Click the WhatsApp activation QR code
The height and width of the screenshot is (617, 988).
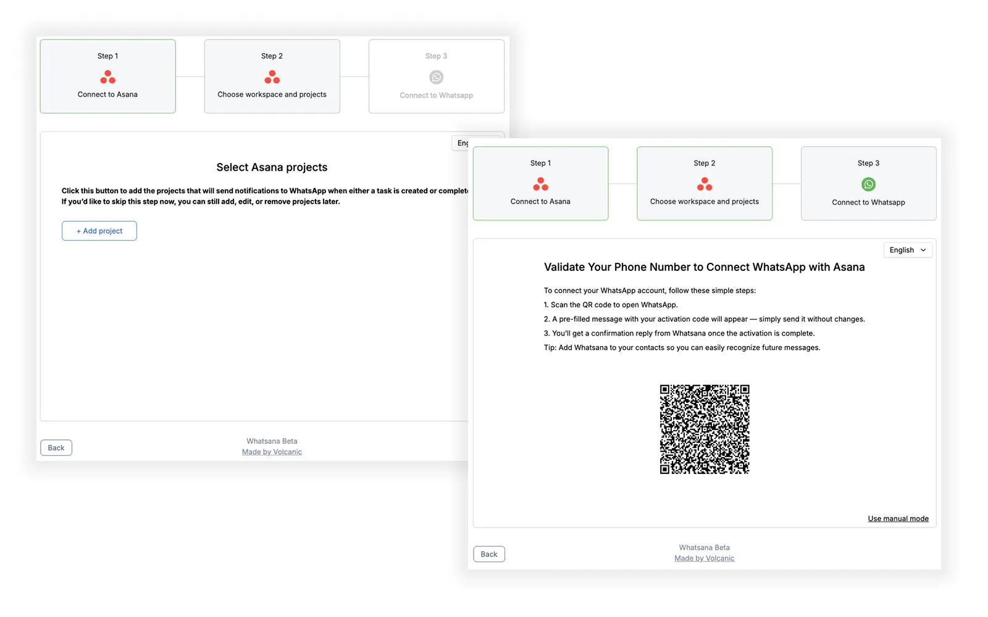pyautogui.click(x=704, y=429)
